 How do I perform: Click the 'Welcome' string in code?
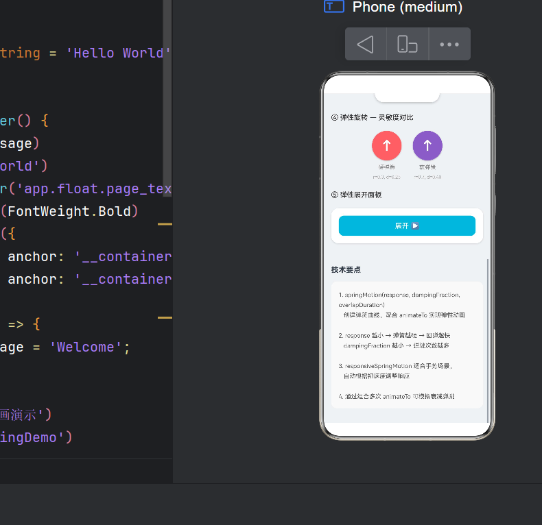tap(85, 347)
